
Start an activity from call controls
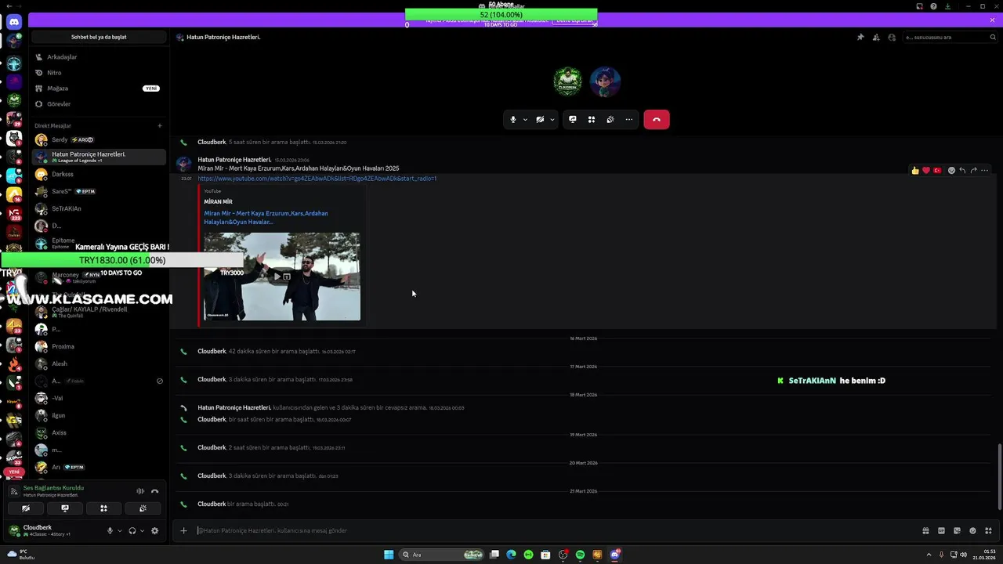click(x=592, y=120)
